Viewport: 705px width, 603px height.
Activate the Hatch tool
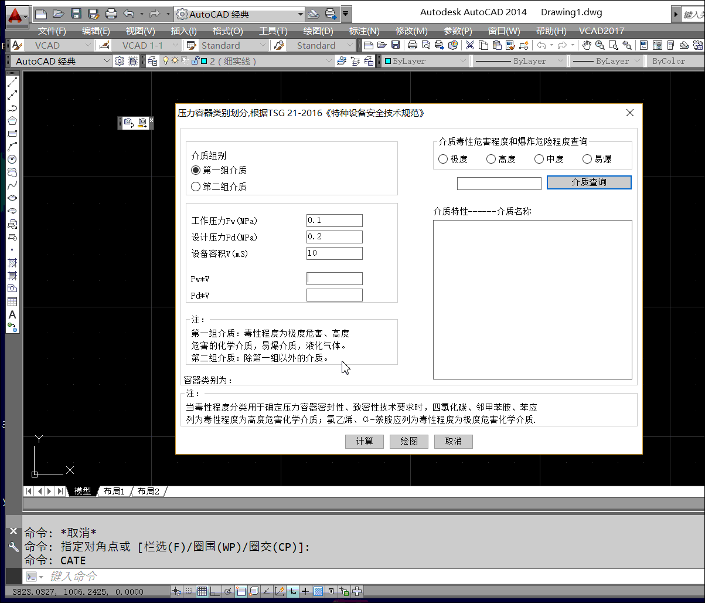coord(12,263)
